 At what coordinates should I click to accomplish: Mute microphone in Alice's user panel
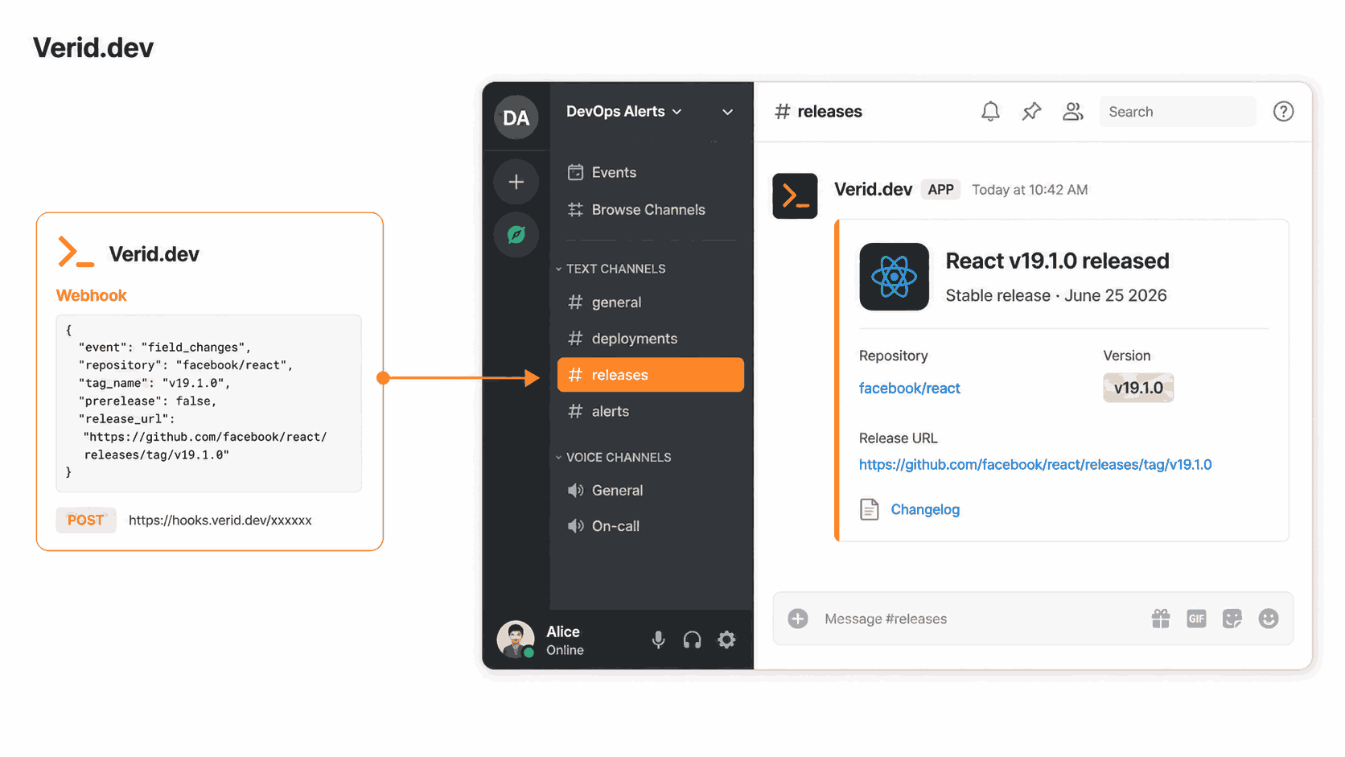(x=658, y=640)
